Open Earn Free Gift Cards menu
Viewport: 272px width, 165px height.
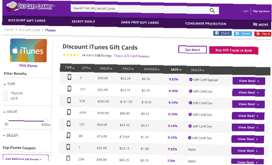point(140,23)
